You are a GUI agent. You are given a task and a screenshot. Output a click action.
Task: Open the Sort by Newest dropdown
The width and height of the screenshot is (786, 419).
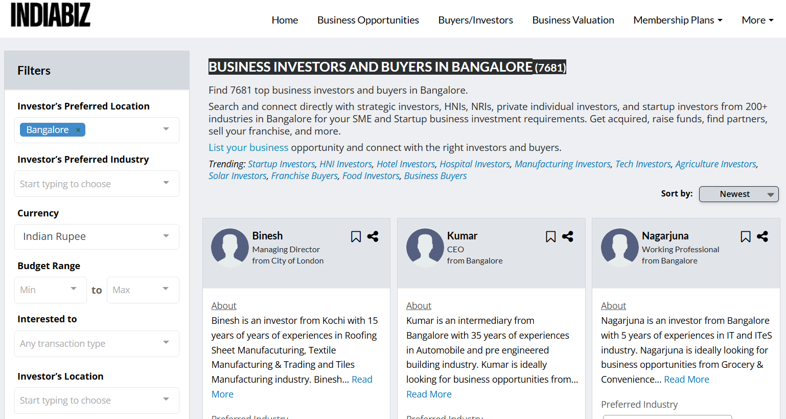[x=738, y=194]
